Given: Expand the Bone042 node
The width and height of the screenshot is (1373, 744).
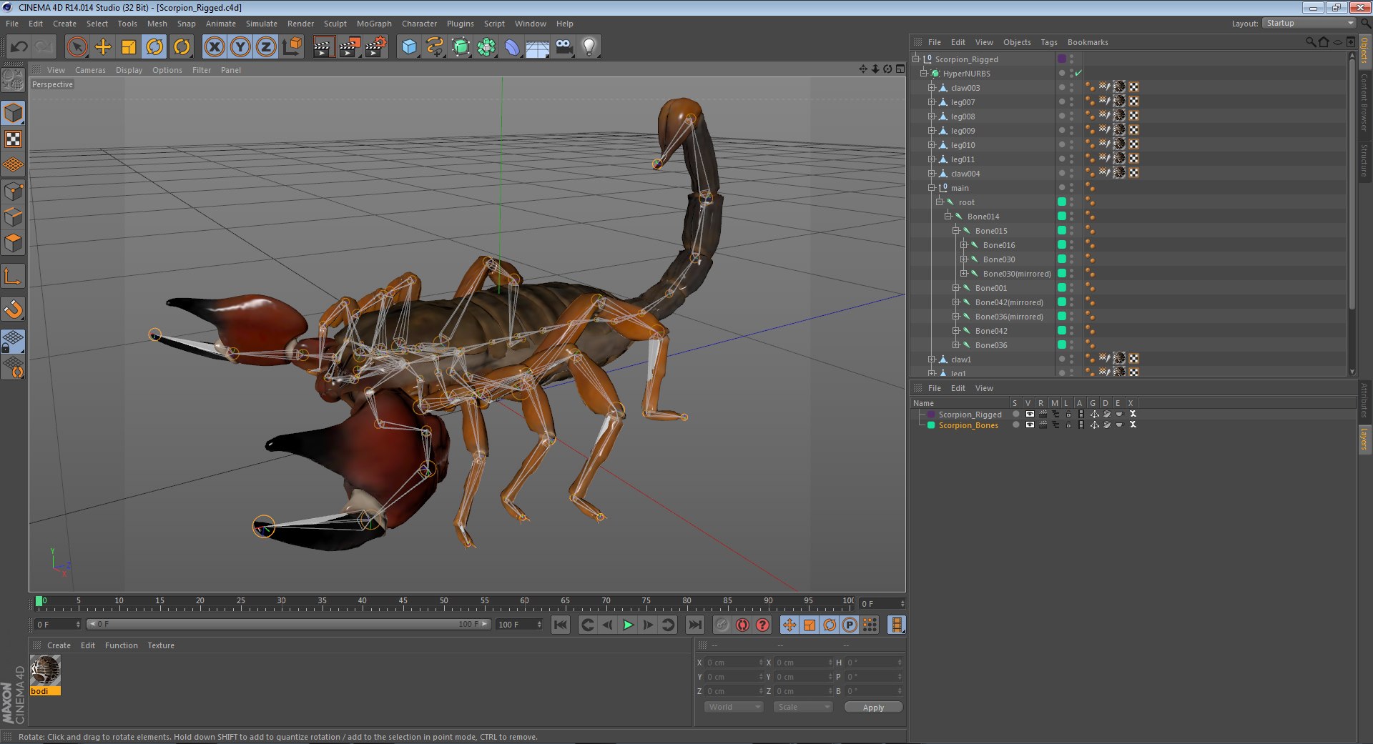Looking at the screenshot, I should coord(955,331).
